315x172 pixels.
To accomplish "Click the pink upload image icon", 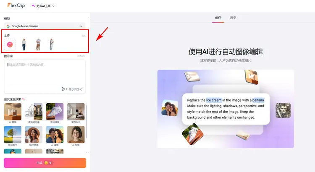I will click(10, 44).
